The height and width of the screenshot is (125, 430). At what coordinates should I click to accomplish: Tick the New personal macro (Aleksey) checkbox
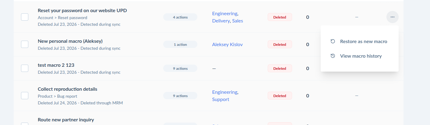coord(25,44)
